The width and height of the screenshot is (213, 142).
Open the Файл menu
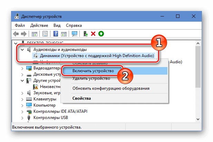(x=20, y=25)
